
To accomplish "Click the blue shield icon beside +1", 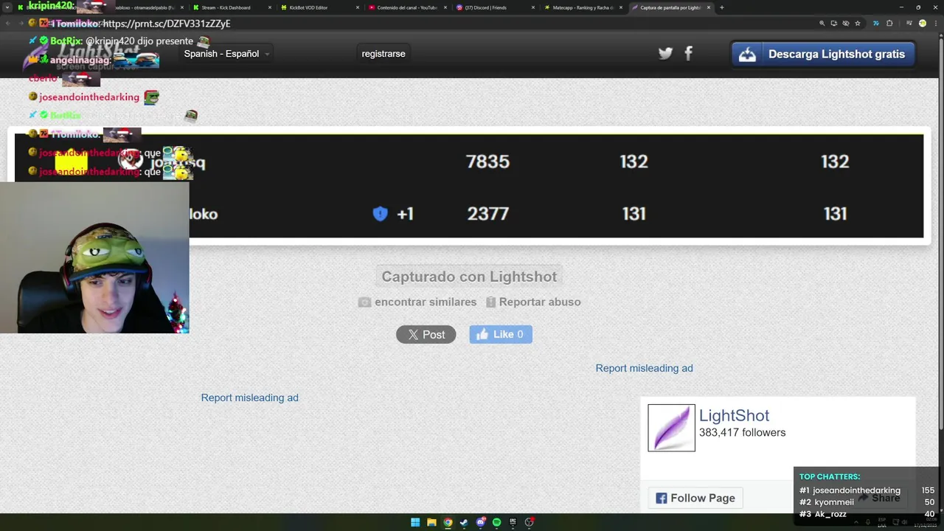I will pos(380,214).
